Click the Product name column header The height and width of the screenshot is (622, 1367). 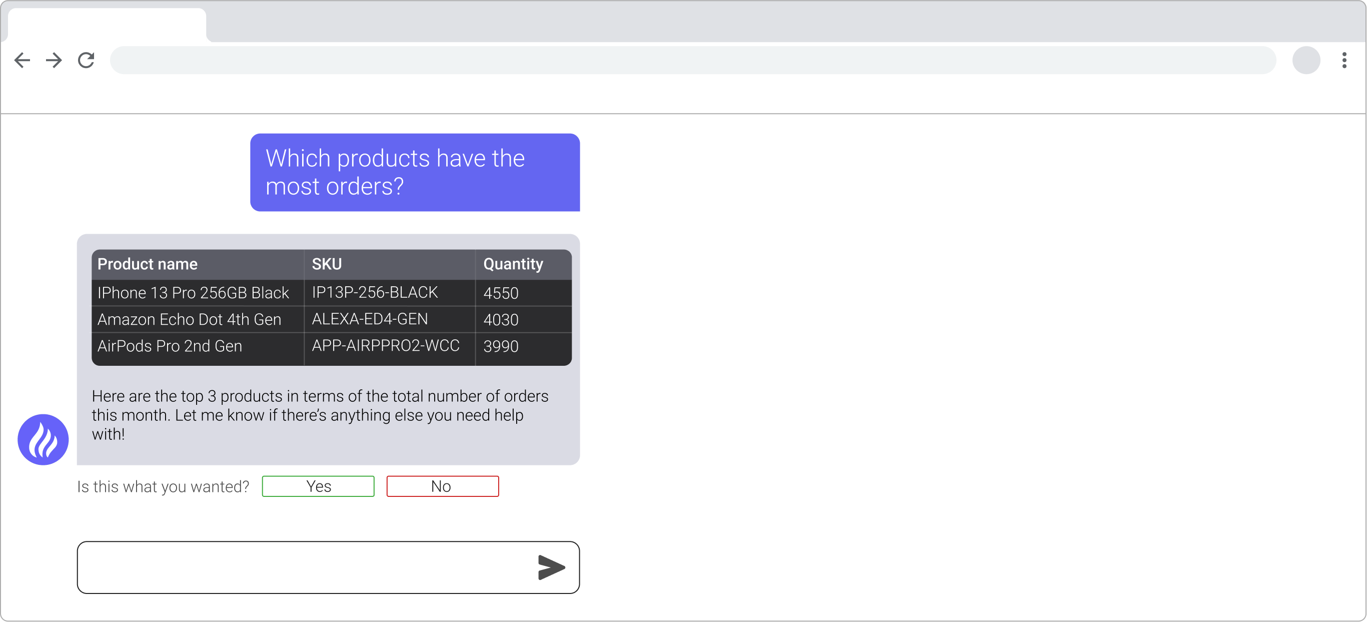tap(198, 264)
